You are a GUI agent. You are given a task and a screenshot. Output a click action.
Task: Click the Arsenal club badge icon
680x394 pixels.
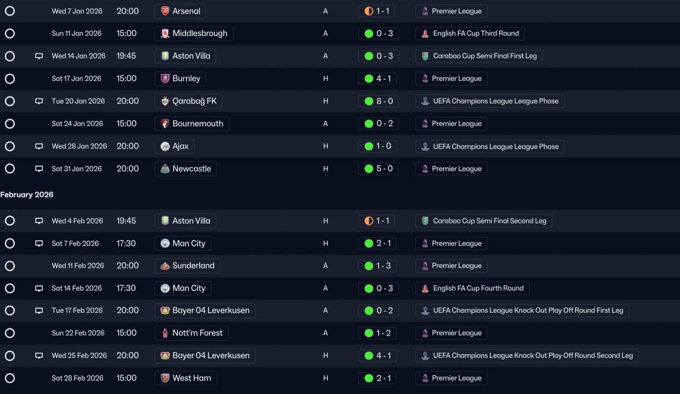pyautogui.click(x=165, y=11)
